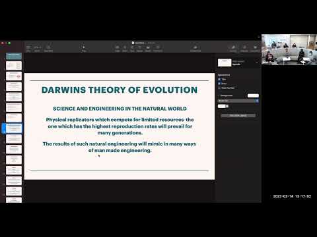Image resolution: width=317 pixels, height=237 pixels.
Task: Expand the slide layout chooser arrow
Action: 257,63
